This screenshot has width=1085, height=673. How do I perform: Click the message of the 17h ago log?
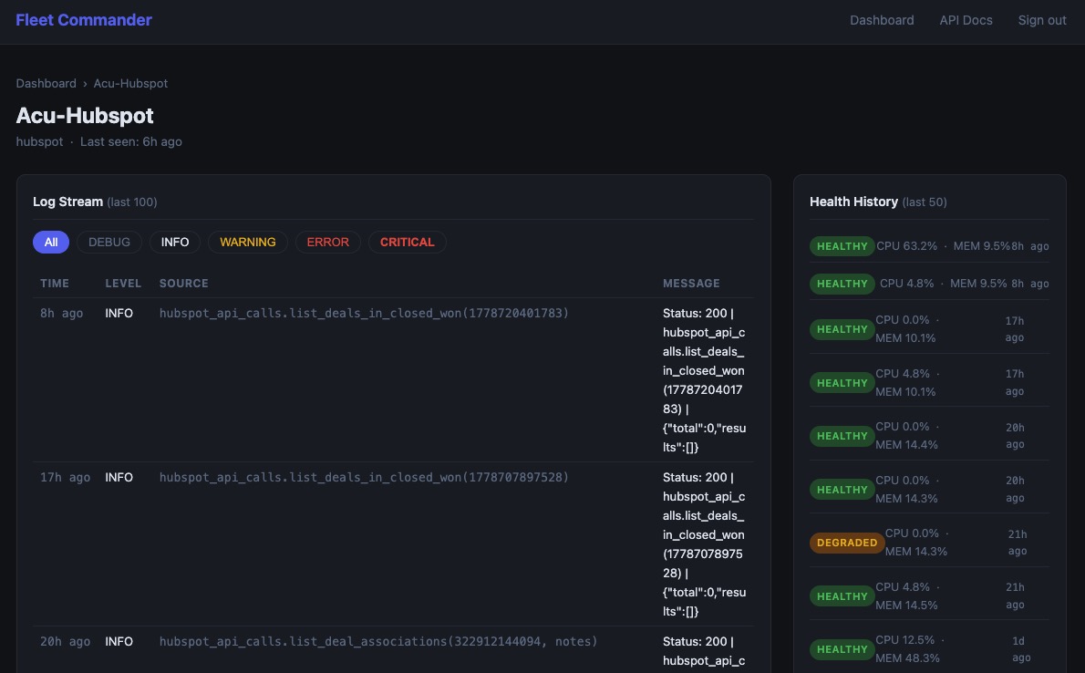705,544
